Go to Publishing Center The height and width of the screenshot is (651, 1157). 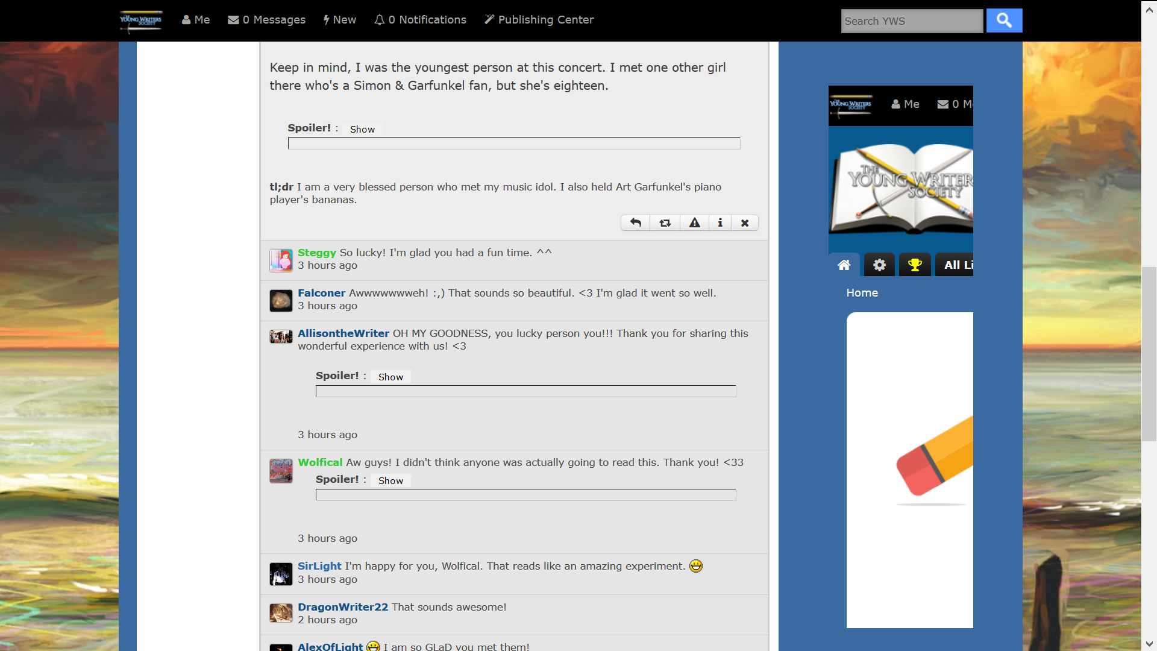coord(539,20)
